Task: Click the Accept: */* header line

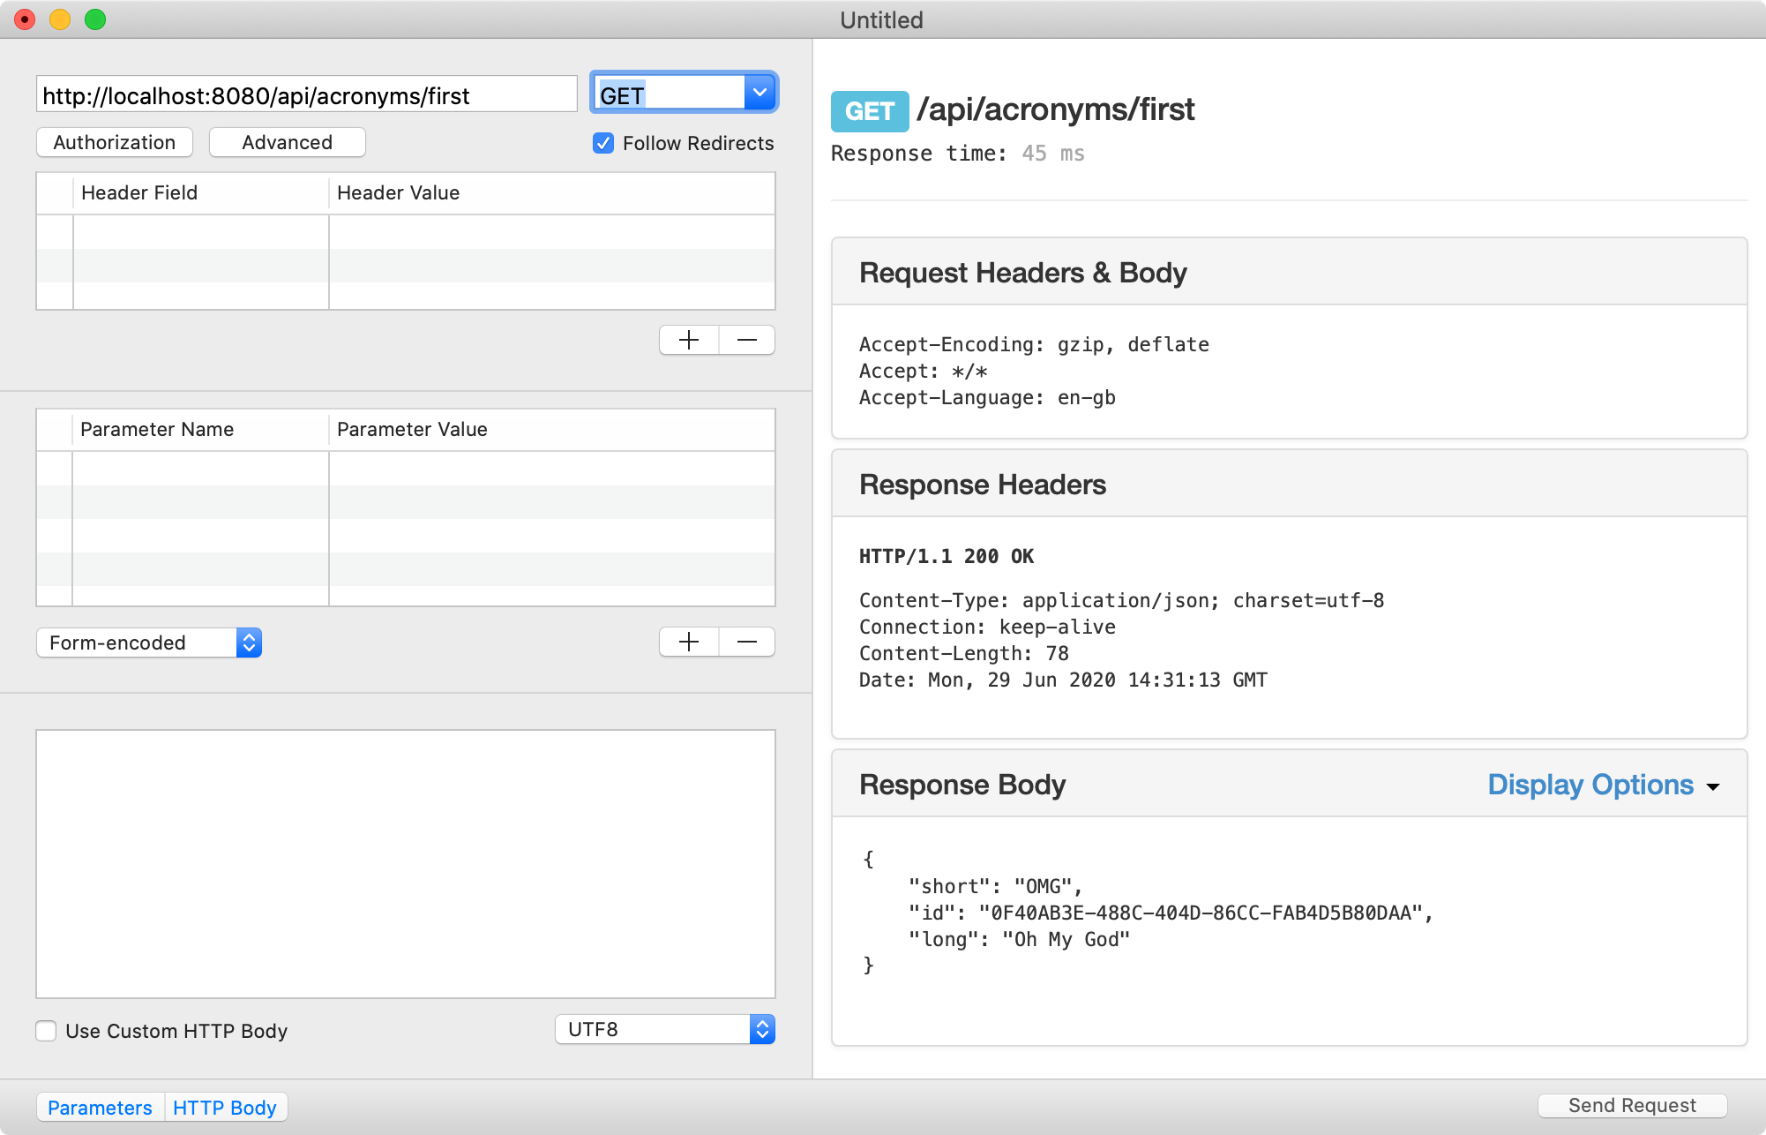Action: (x=923, y=371)
